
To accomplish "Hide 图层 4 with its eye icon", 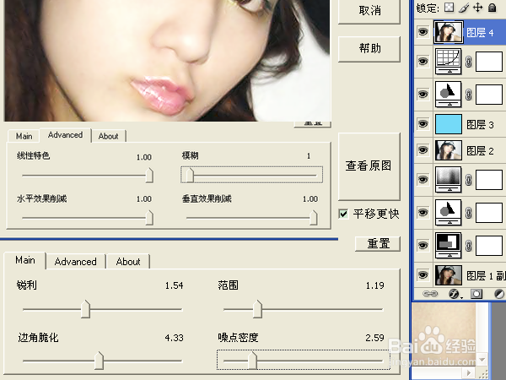I will pyautogui.click(x=423, y=32).
